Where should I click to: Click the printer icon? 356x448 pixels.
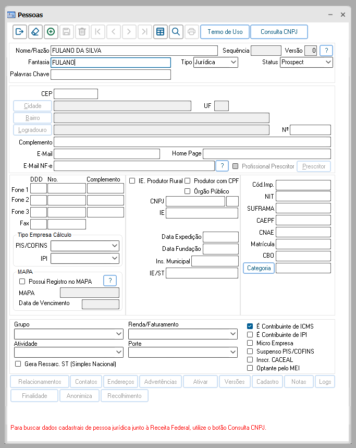point(192,31)
